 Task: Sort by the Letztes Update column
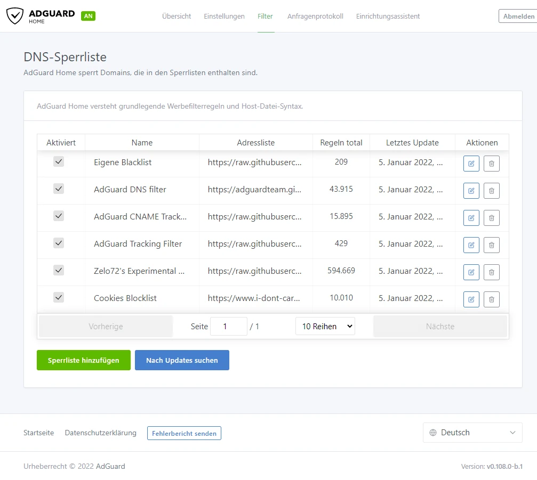point(412,143)
